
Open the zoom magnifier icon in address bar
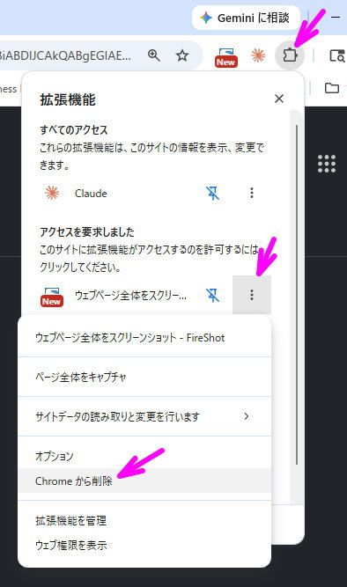[153, 55]
